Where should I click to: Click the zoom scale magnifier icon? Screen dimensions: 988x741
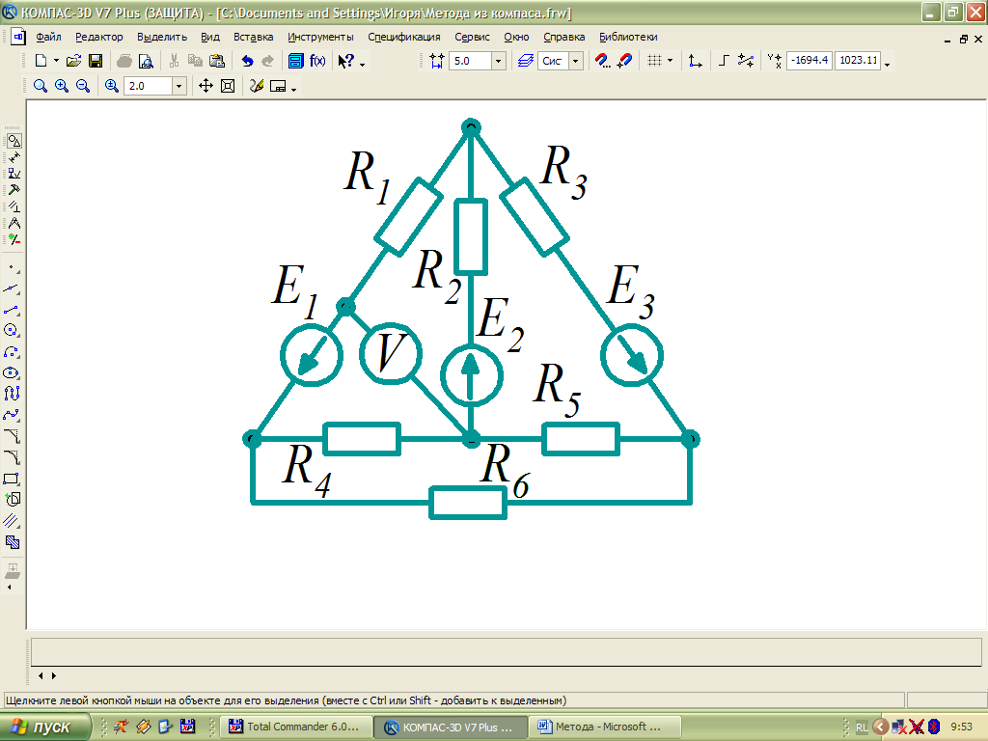tap(112, 86)
